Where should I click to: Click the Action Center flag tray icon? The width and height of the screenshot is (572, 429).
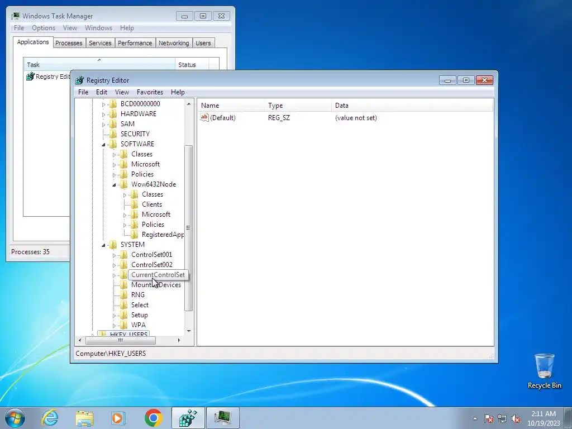click(489, 419)
